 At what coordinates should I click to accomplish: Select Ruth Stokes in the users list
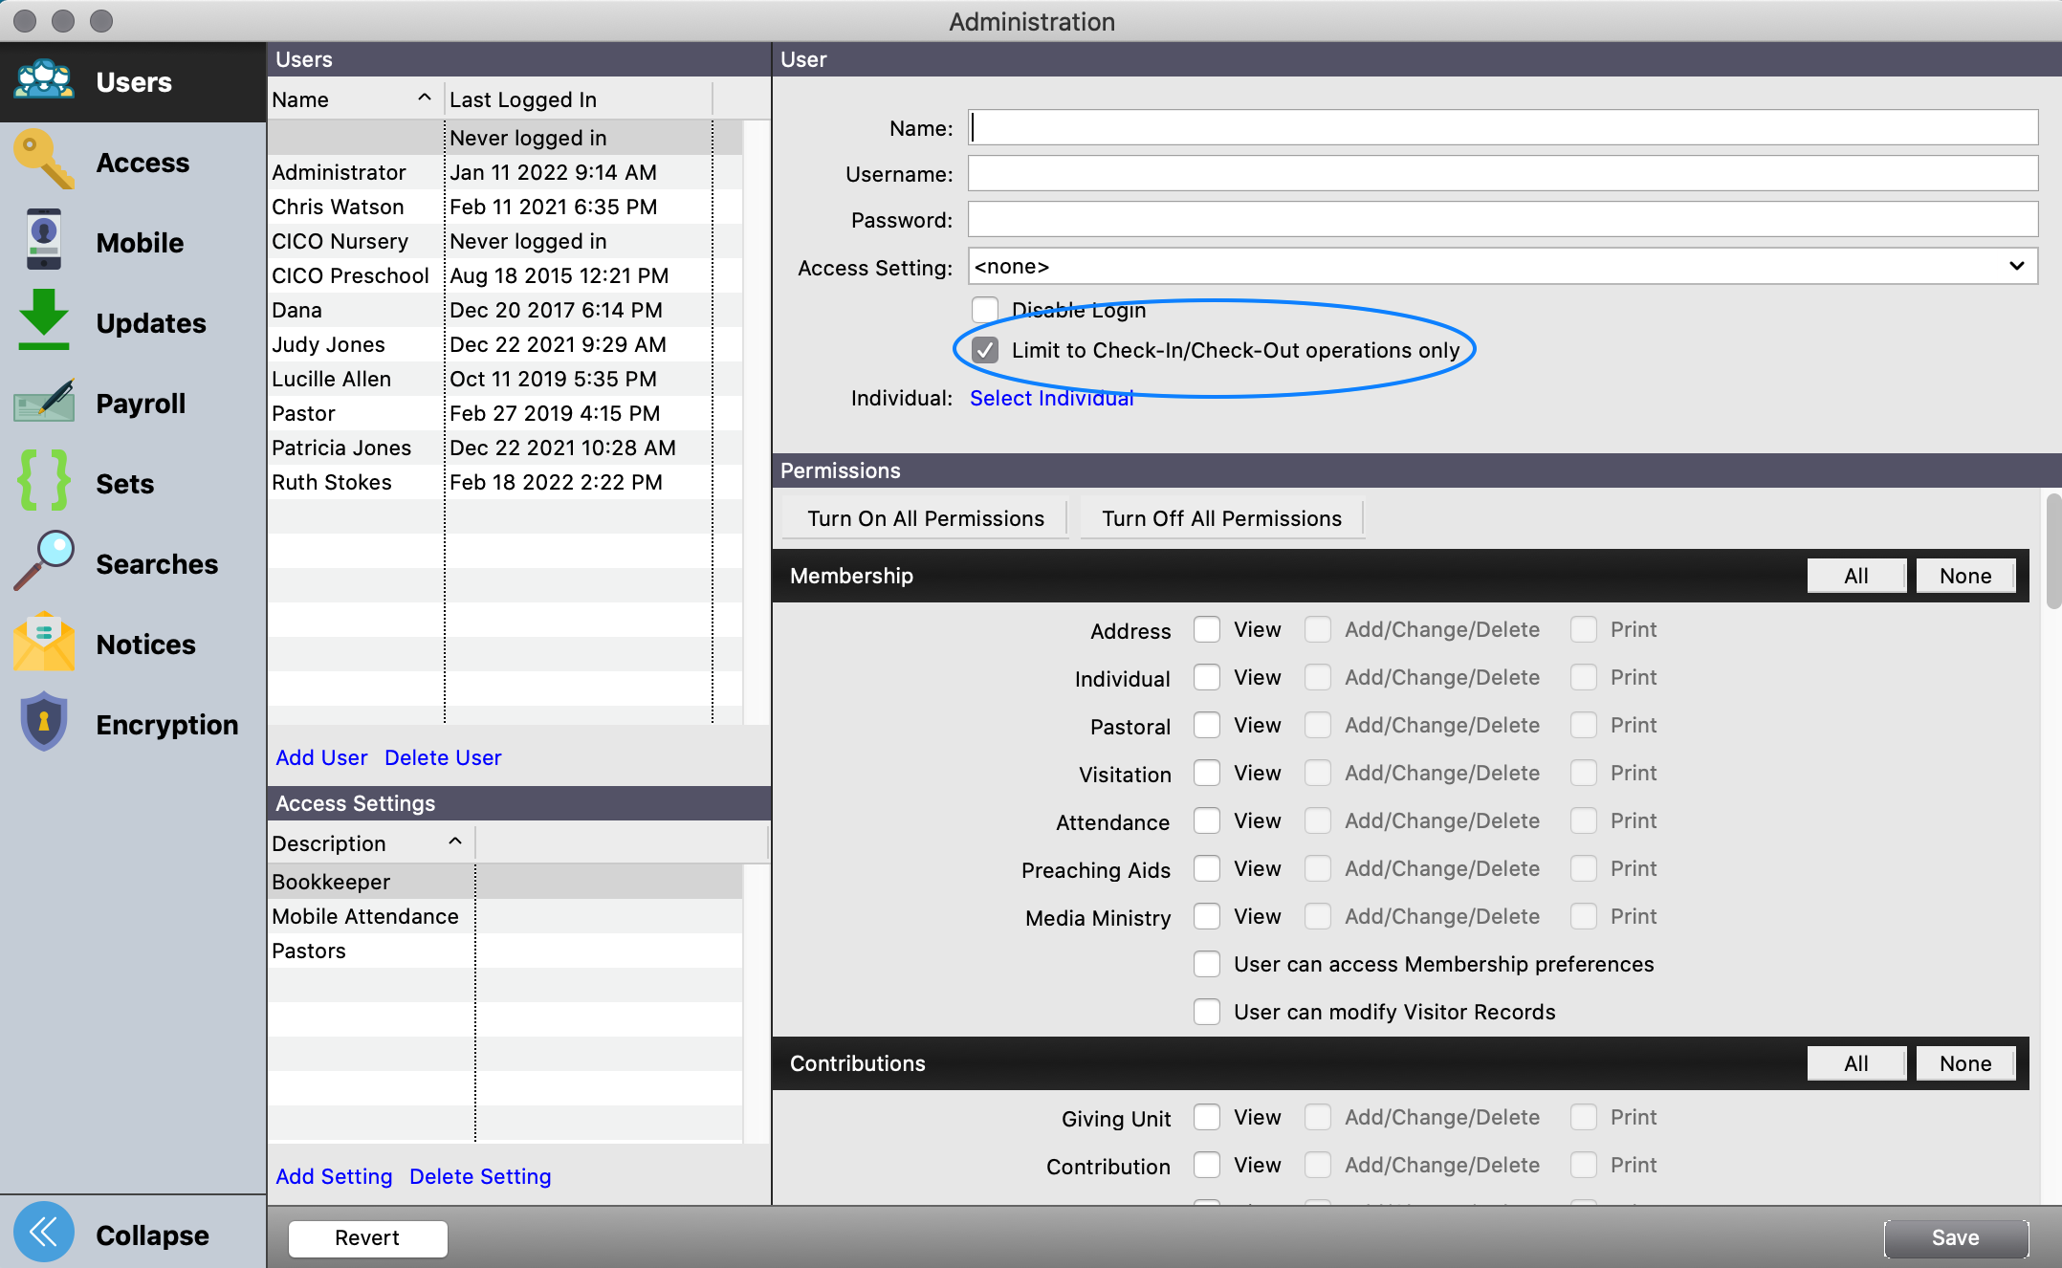(x=332, y=482)
